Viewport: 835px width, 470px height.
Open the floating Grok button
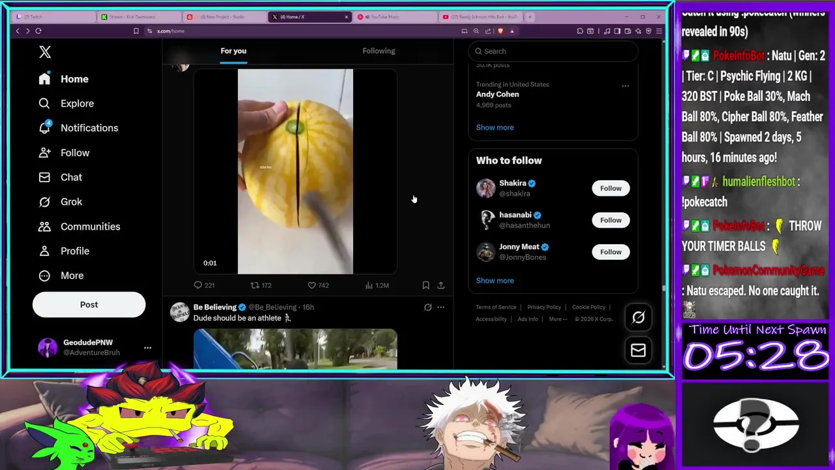(638, 317)
